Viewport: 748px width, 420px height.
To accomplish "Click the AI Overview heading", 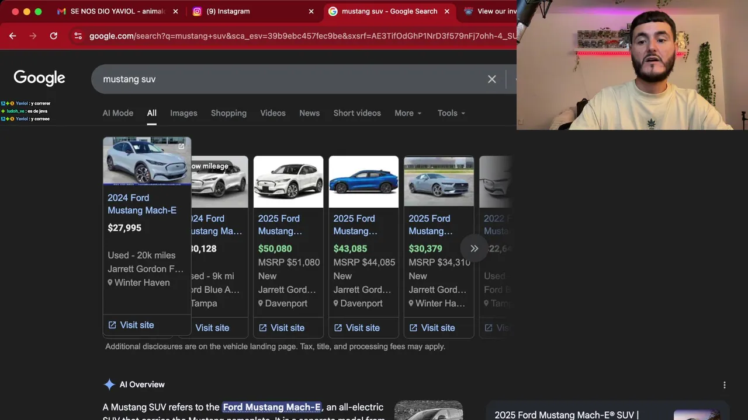I will (142, 384).
